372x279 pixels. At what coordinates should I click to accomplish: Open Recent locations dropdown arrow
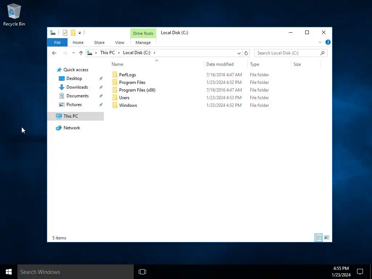(73, 53)
